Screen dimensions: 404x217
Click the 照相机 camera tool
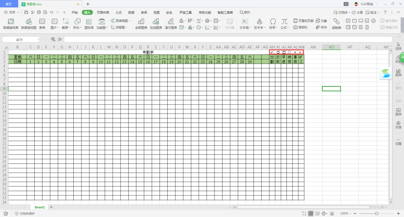pos(300,27)
